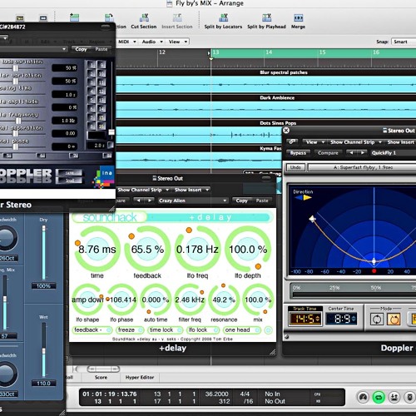The width and height of the screenshot is (416, 416).
Task: Click the Autopunch transport icon right of Cycle
Action: (x=394, y=398)
